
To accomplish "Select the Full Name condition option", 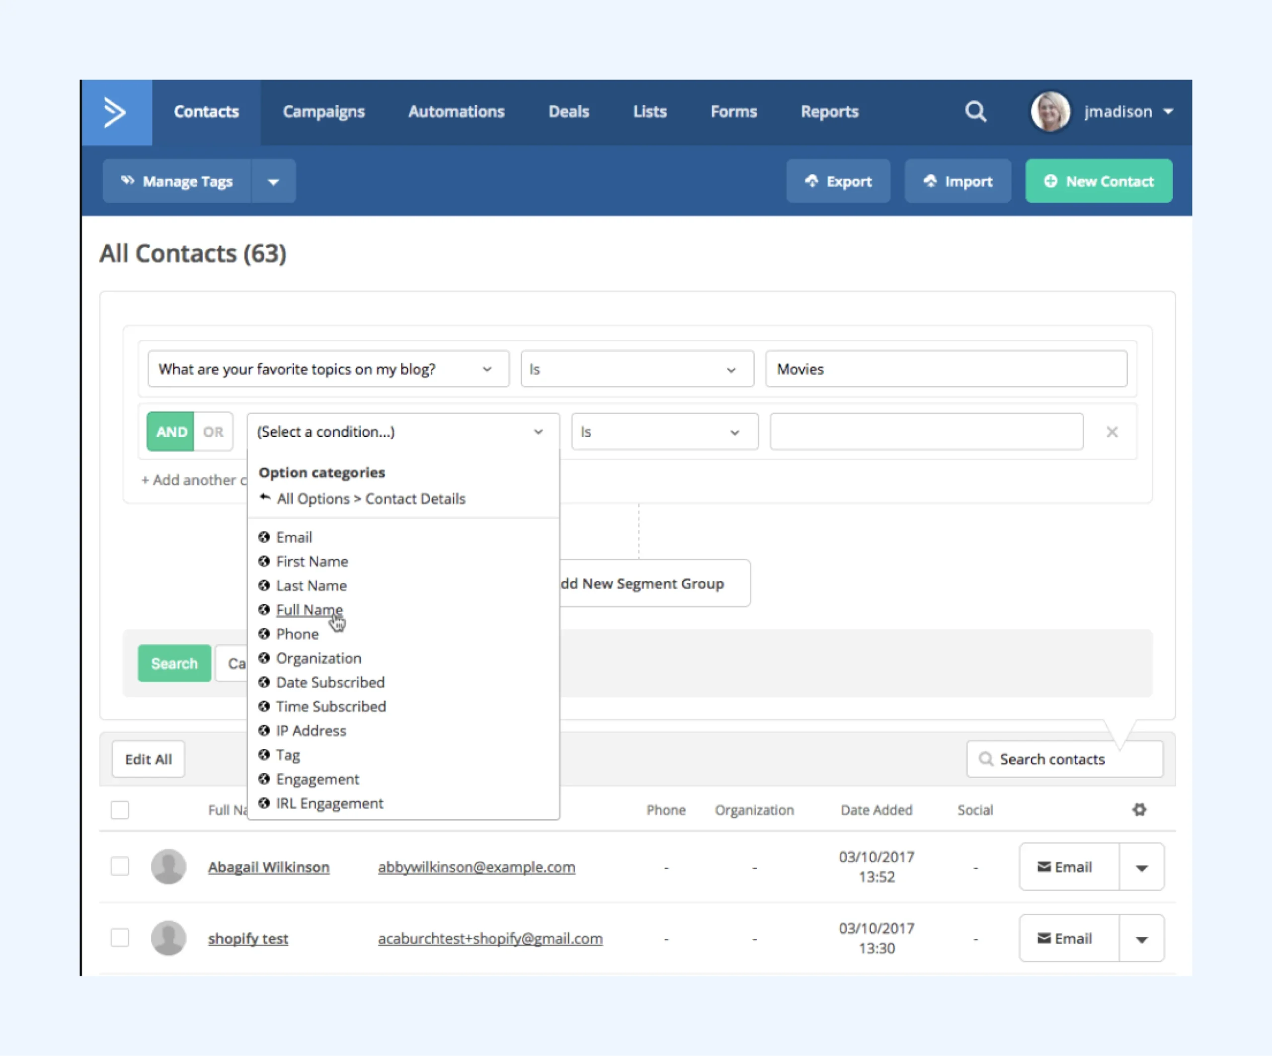I will pyautogui.click(x=309, y=610).
